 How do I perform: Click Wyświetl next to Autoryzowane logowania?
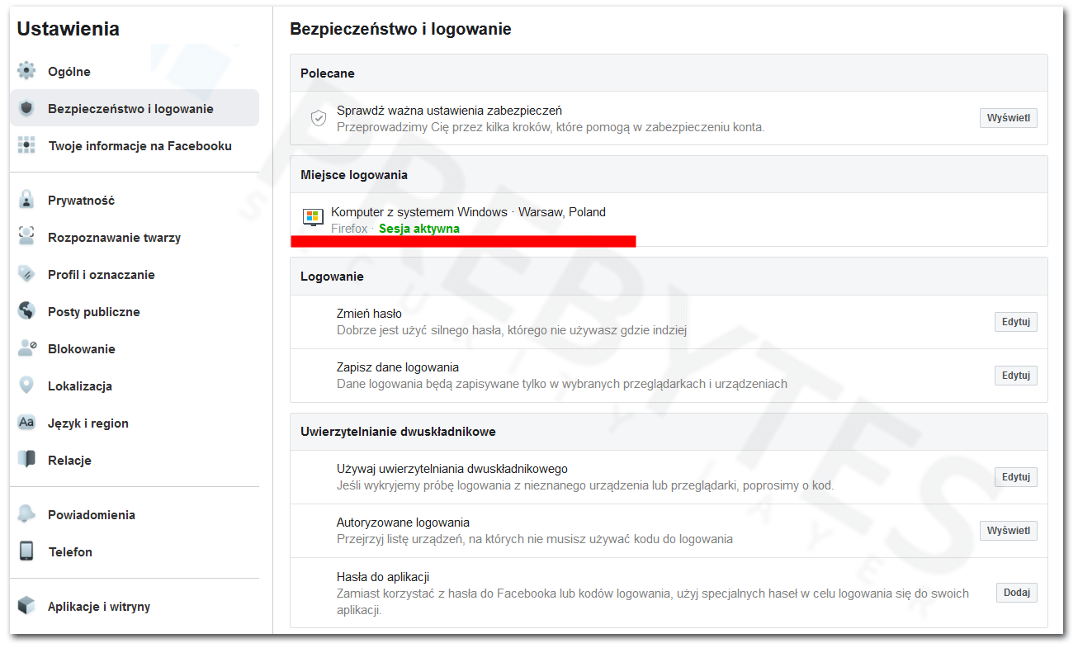click(1008, 530)
